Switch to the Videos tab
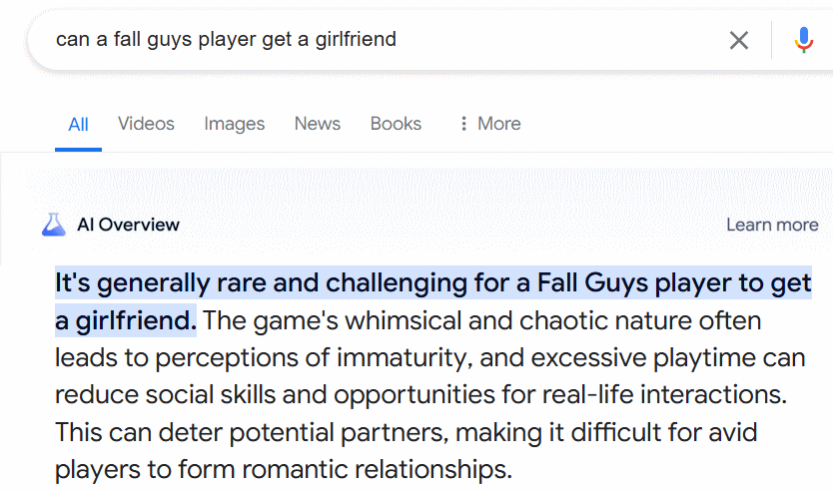This screenshot has height=492, width=833. [146, 124]
